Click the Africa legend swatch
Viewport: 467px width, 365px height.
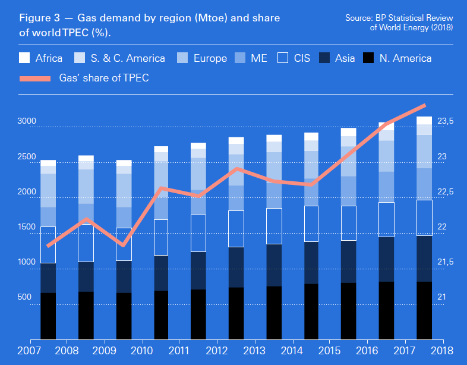click(x=24, y=58)
